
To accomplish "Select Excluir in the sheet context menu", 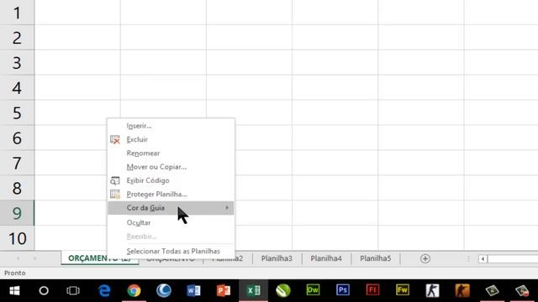I will pos(137,139).
